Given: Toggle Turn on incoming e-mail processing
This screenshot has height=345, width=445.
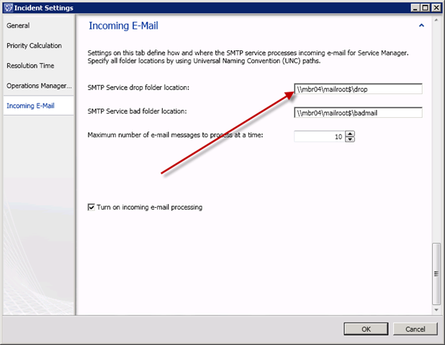Looking at the screenshot, I should pyautogui.click(x=91, y=207).
